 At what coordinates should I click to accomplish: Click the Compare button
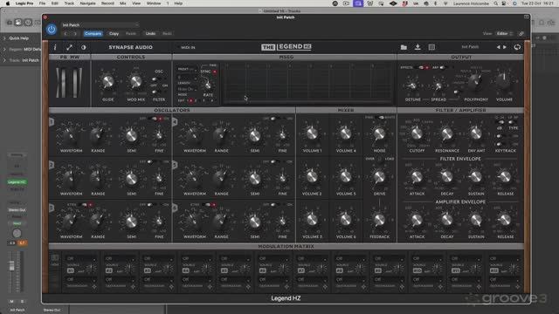(x=93, y=33)
